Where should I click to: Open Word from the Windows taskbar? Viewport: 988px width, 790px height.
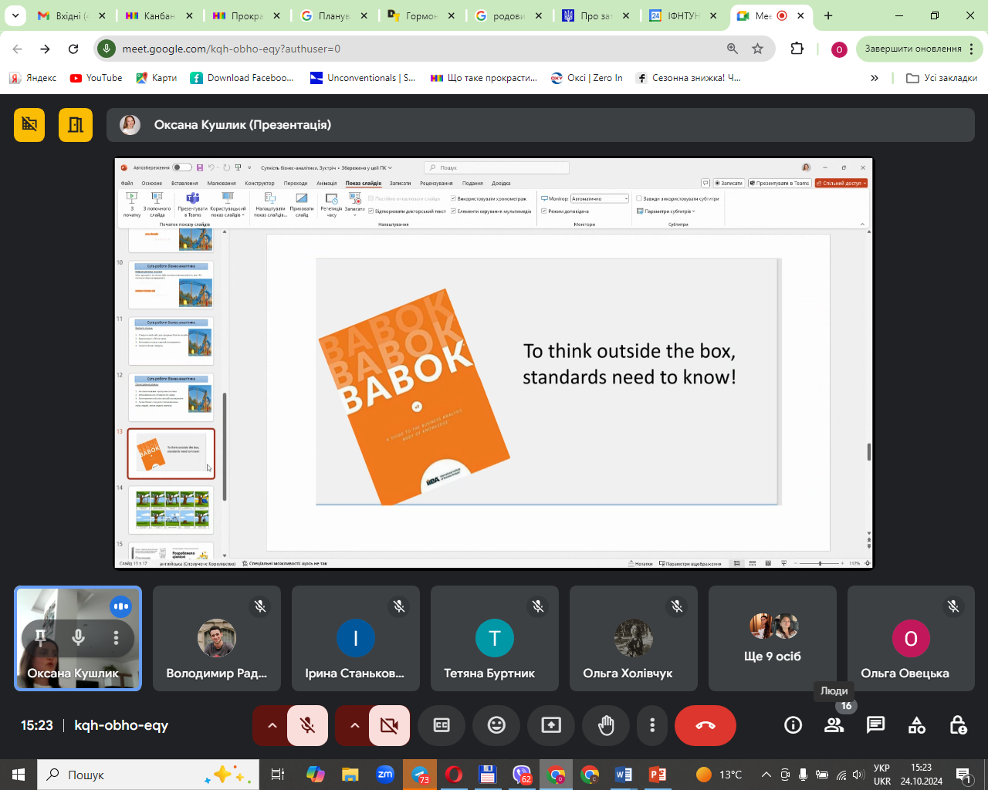click(624, 775)
